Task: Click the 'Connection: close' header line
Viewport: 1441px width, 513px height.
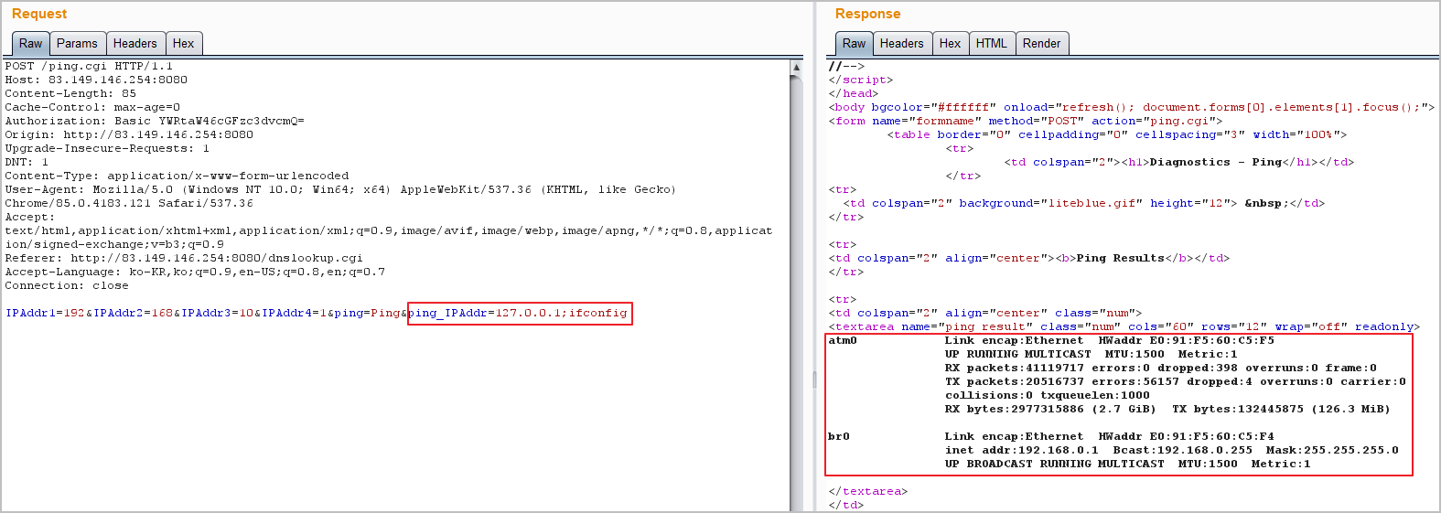Action: click(x=67, y=285)
